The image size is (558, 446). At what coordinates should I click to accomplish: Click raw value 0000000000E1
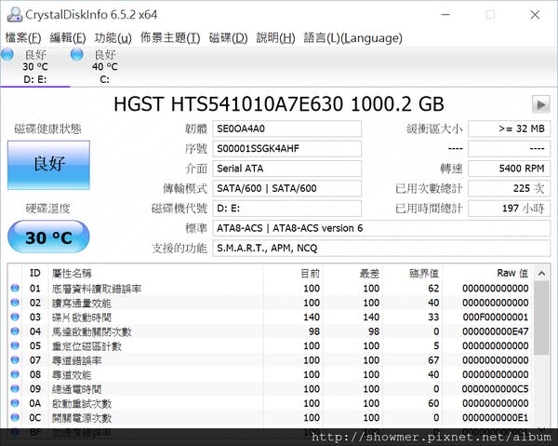496,417
